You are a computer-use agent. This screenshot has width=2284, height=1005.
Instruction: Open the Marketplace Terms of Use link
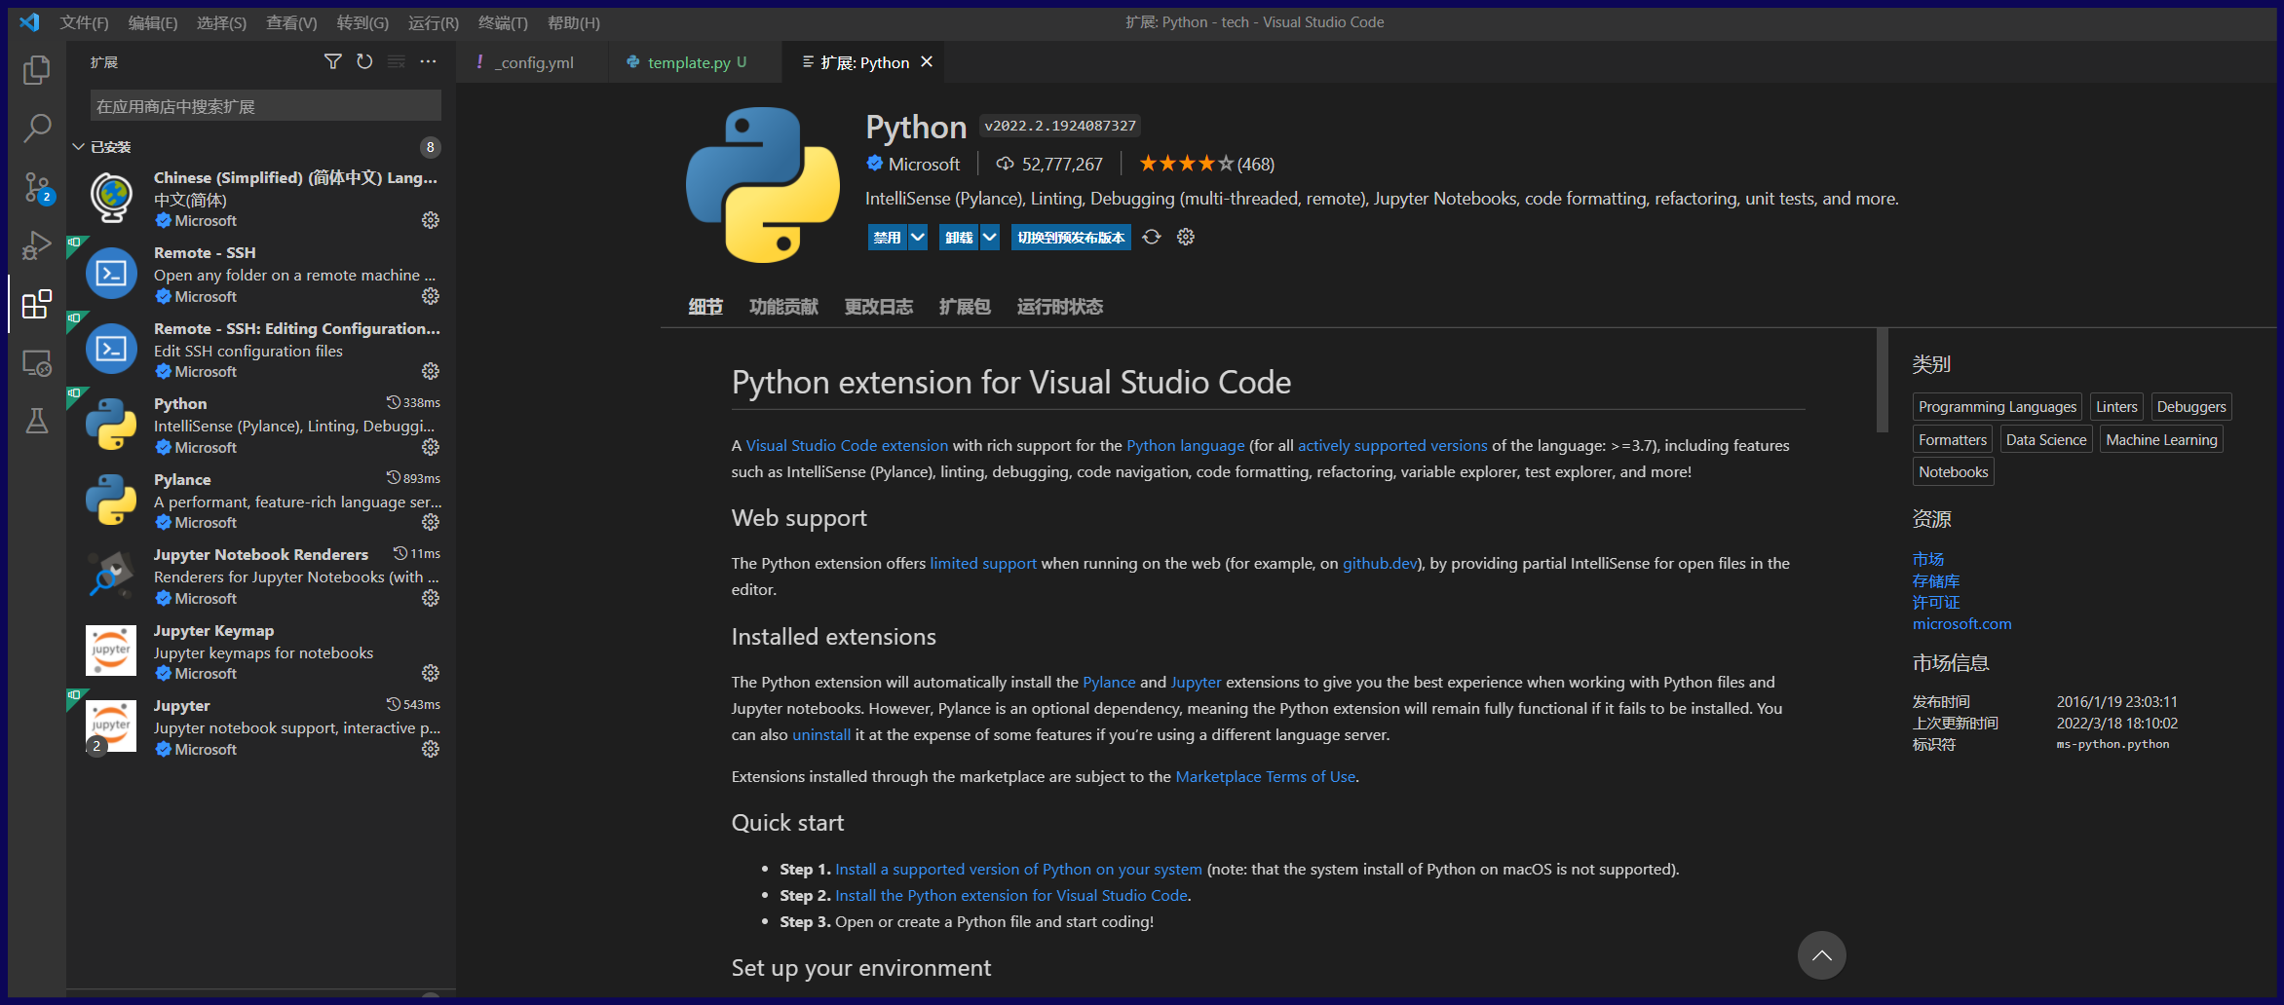coord(1265,776)
